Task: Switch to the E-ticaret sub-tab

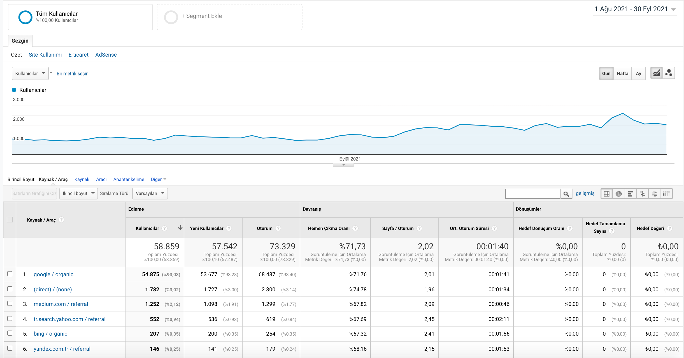Action: [78, 55]
